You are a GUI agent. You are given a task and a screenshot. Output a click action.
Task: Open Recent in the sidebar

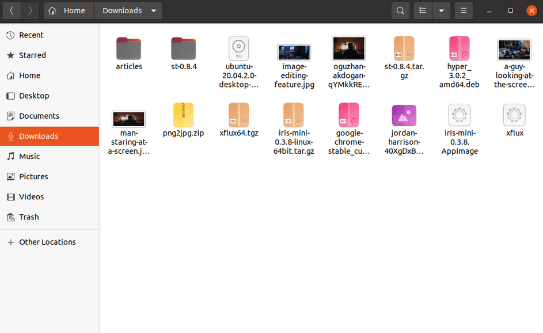[x=50, y=35]
